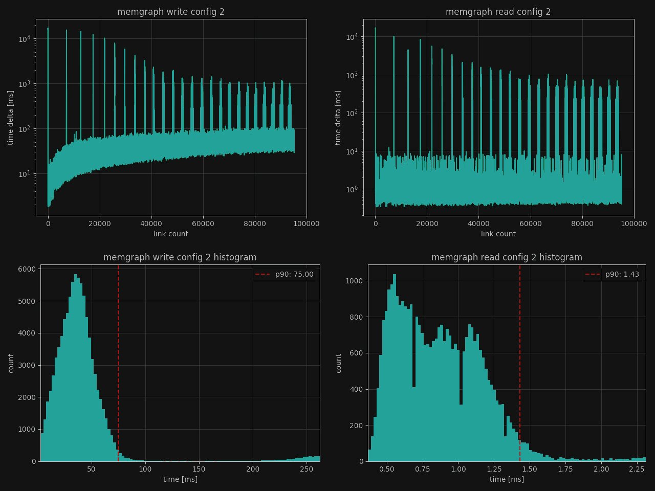The height and width of the screenshot is (491, 655).
Task: Click '100000' tick on read chart x-axis
Action: (634, 224)
